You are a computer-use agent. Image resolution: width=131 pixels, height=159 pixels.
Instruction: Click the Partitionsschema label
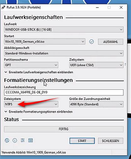click(x=16, y=60)
